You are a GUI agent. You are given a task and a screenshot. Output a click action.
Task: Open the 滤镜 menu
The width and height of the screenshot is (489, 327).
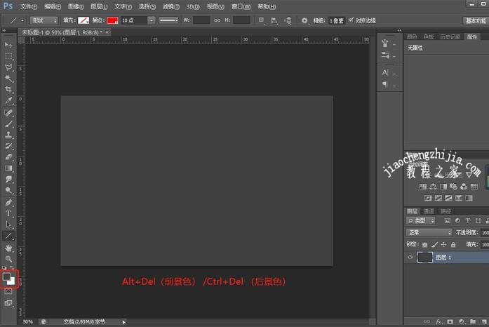click(x=170, y=6)
